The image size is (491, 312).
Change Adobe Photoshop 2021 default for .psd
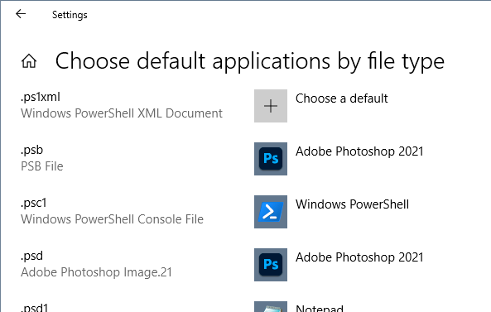coord(359,257)
